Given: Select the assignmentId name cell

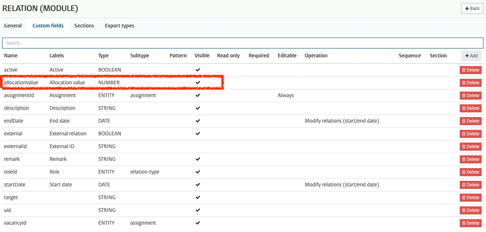Looking at the screenshot, I should click(19, 95).
